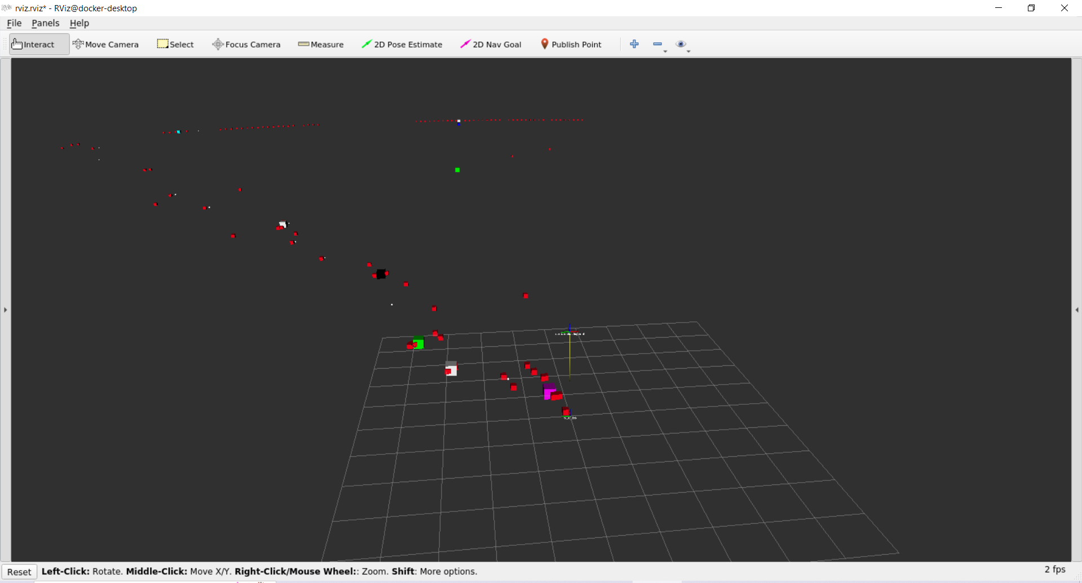Open the File menu
Image resolution: width=1082 pixels, height=583 pixels.
[14, 23]
